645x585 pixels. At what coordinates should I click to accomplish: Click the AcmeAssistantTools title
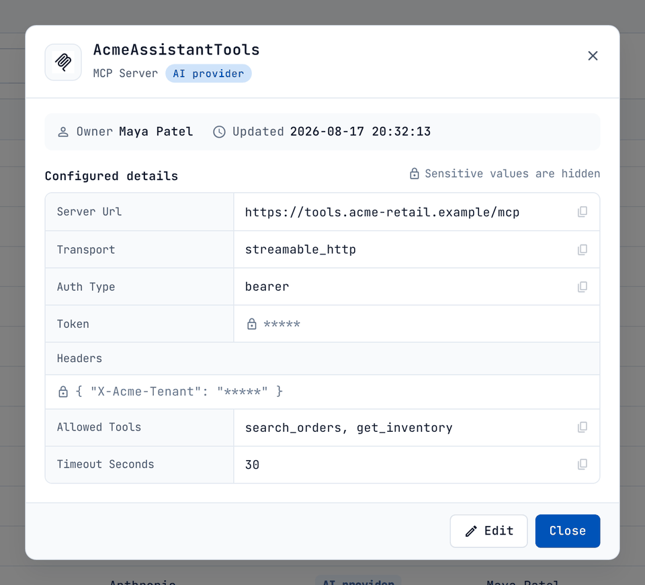pos(177,50)
